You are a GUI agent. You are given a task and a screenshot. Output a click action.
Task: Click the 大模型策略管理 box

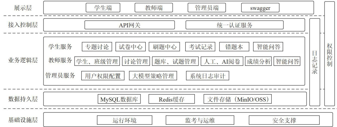(x=153, y=76)
